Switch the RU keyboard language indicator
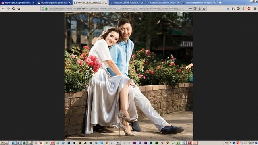This screenshot has width=258, height=145. pos(227,143)
